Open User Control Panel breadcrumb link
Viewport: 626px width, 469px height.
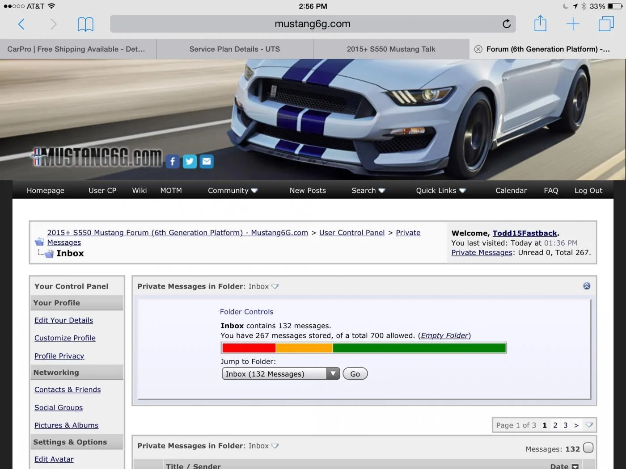(x=352, y=233)
